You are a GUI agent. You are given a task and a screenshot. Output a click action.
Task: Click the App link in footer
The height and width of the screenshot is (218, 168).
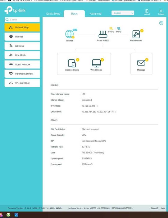[163, 208]
